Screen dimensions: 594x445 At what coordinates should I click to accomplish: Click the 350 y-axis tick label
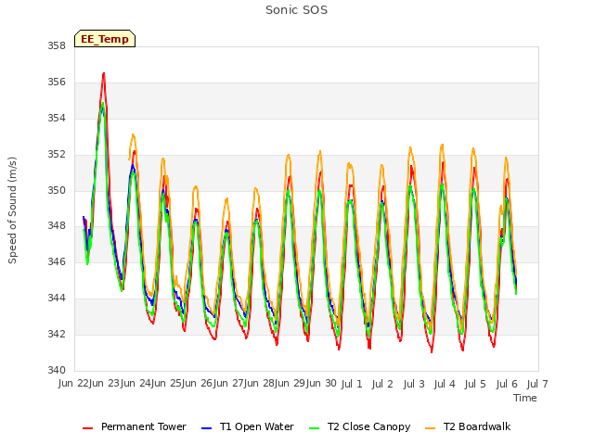tap(57, 190)
